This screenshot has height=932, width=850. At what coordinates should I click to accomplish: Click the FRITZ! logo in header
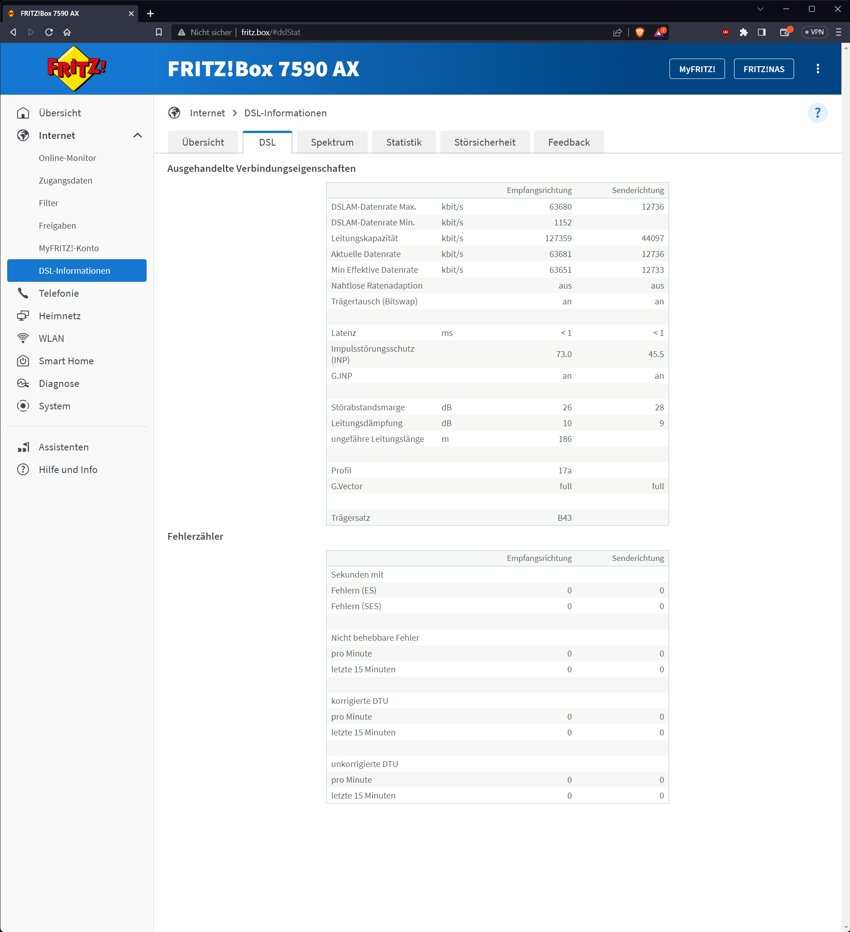77,69
